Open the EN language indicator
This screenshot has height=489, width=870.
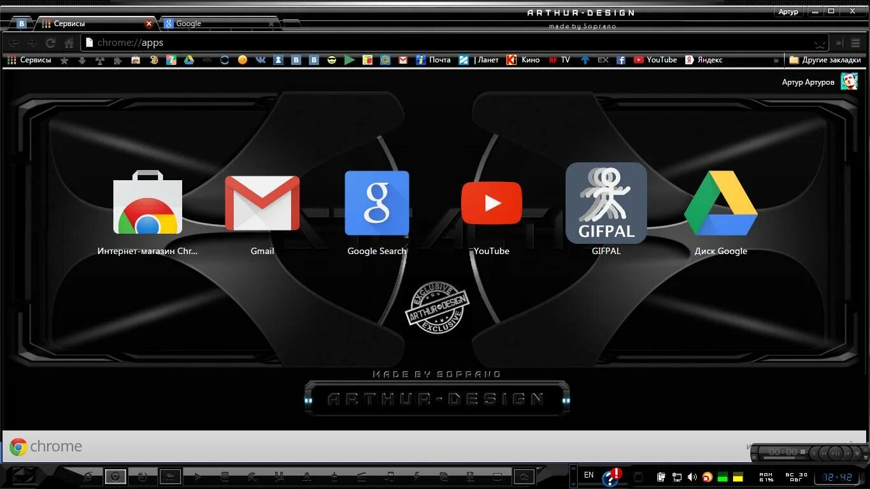[589, 475]
